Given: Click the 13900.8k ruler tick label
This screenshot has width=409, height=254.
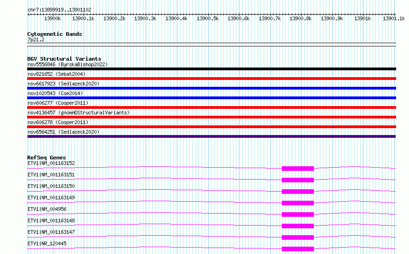Looking at the screenshot, I should pyautogui.click(x=301, y=18).
